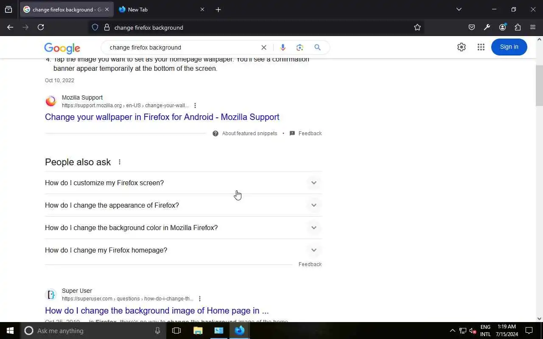Expand 'How do I change my Firefox homepage?'

point(183,250)
